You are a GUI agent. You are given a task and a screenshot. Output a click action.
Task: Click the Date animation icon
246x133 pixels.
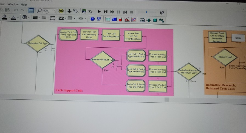[99, 19]
